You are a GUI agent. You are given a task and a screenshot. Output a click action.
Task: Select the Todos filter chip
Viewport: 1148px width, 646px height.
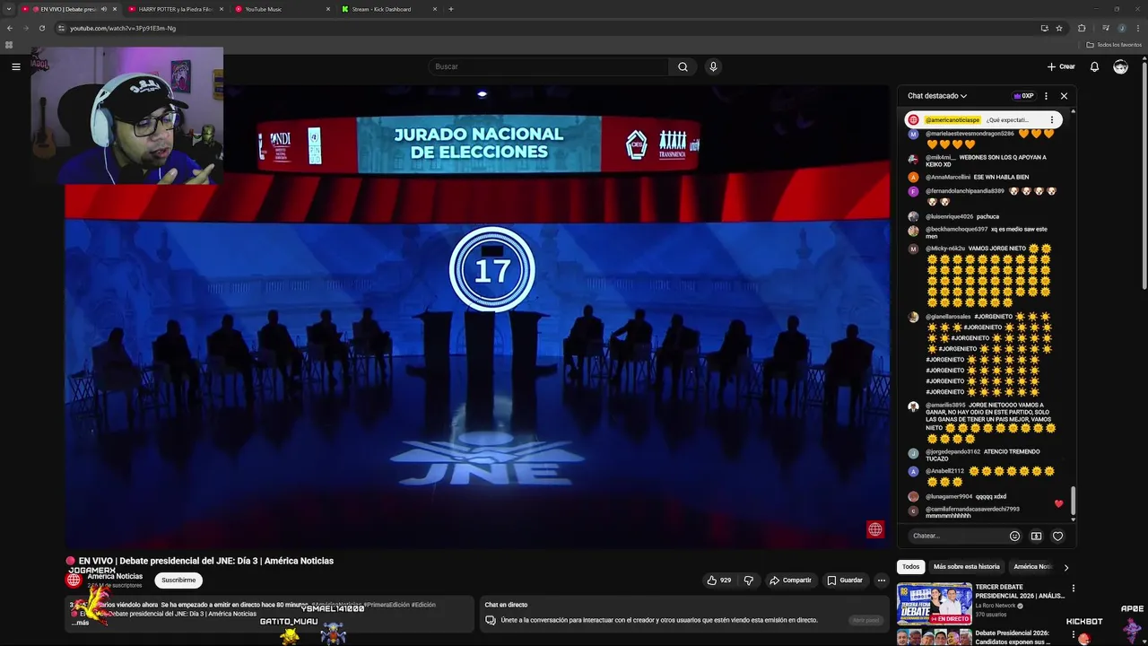910,567
